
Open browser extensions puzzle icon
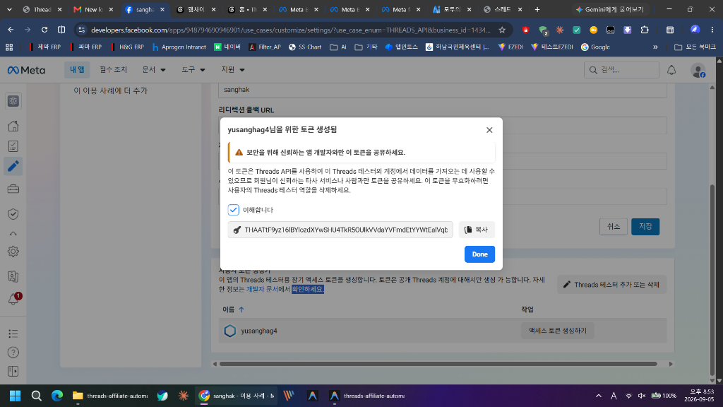click(645, 30)
